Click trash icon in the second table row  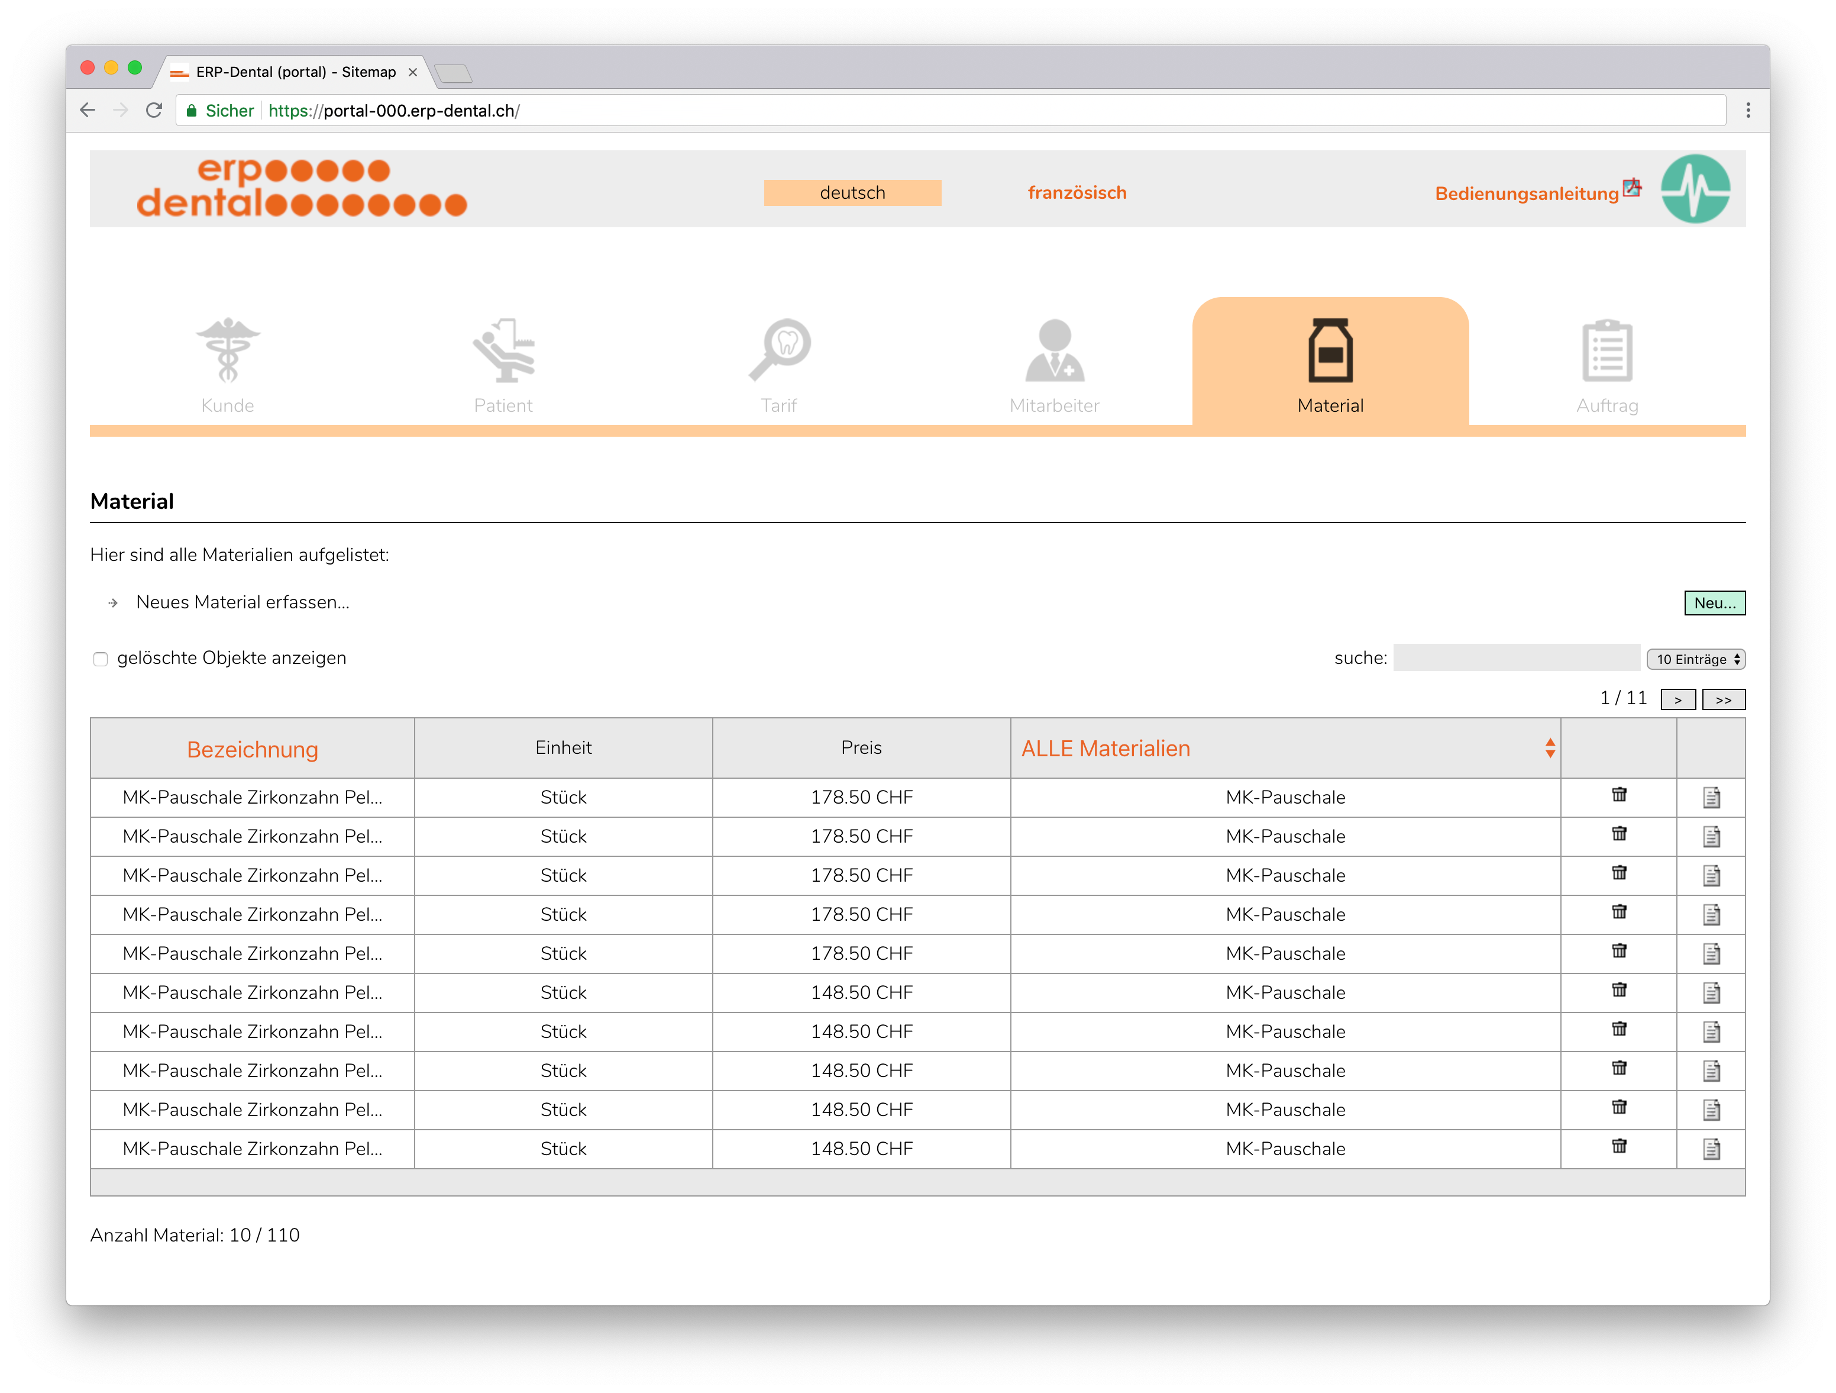tap(1618, 833)
